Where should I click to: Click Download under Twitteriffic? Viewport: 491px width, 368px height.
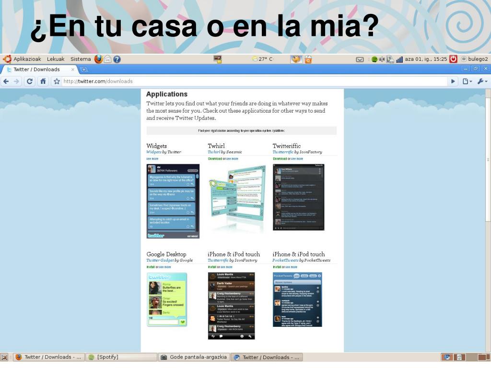(x=280, y=159)
